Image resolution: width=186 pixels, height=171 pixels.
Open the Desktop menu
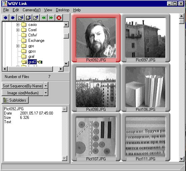click(63, 10)
